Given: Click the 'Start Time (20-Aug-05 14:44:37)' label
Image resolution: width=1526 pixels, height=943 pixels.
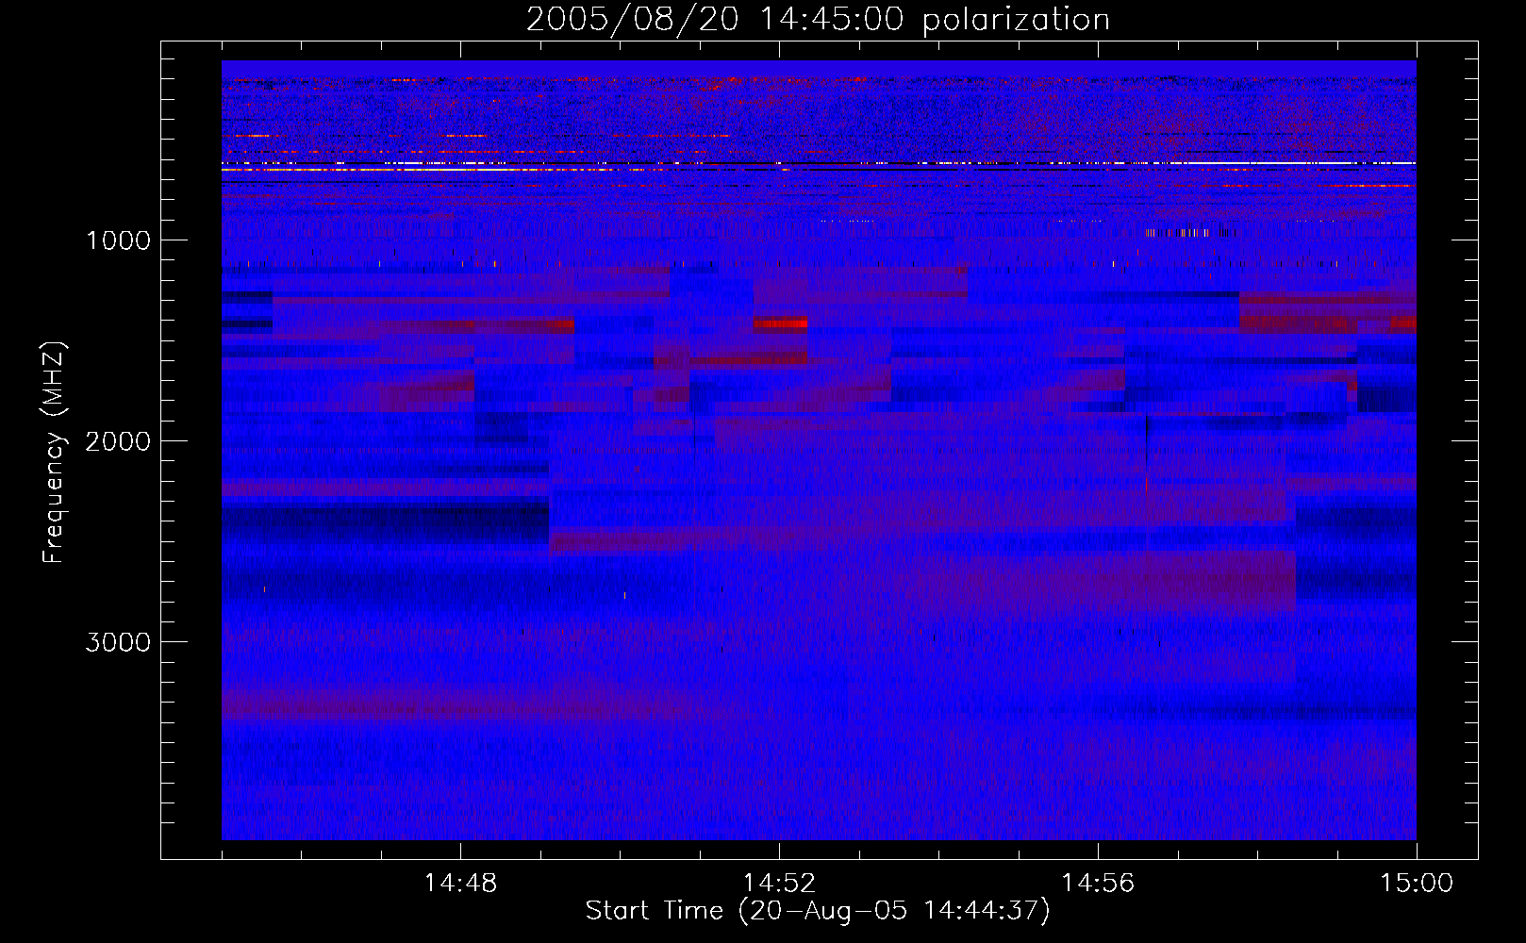Looking at the screenshot, I should click(818, 911).
